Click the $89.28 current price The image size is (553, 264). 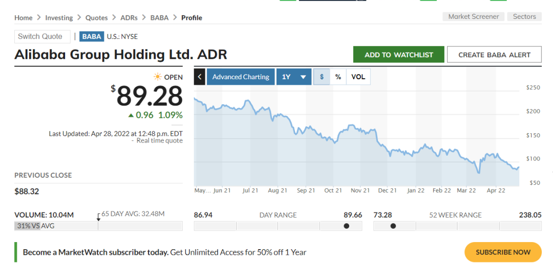click(147, 95)
